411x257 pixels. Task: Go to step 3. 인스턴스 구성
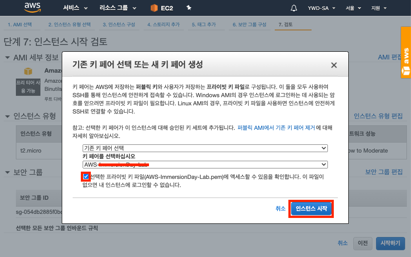tap(119, 25)
